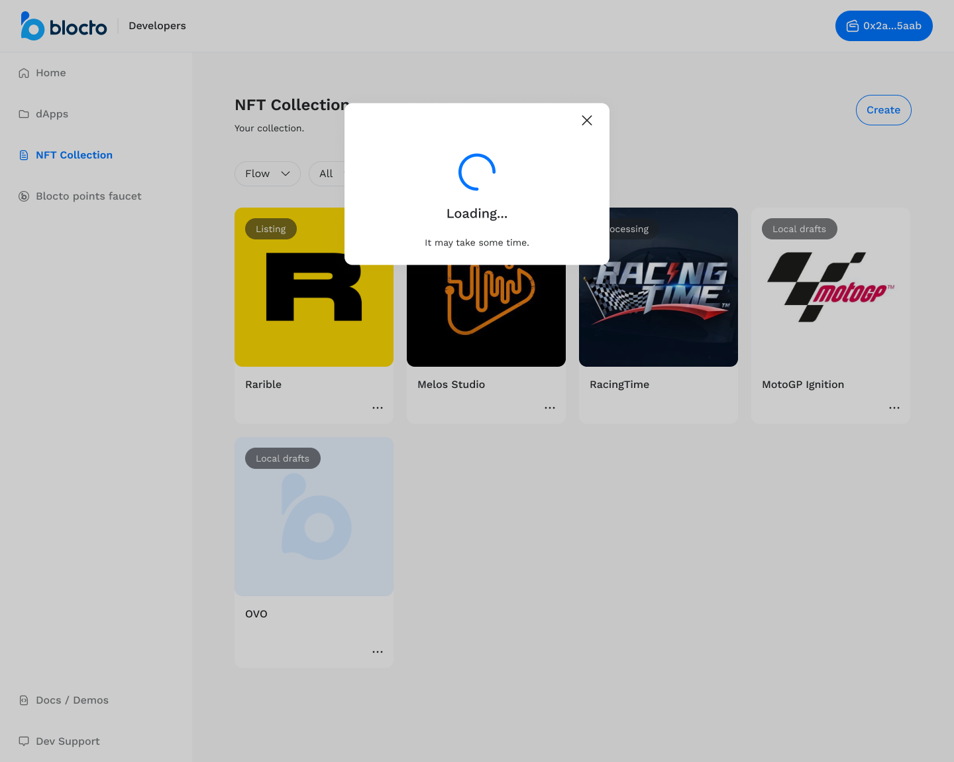Click the RacingTime collection name
954x762 pixels.
[619, 385]
